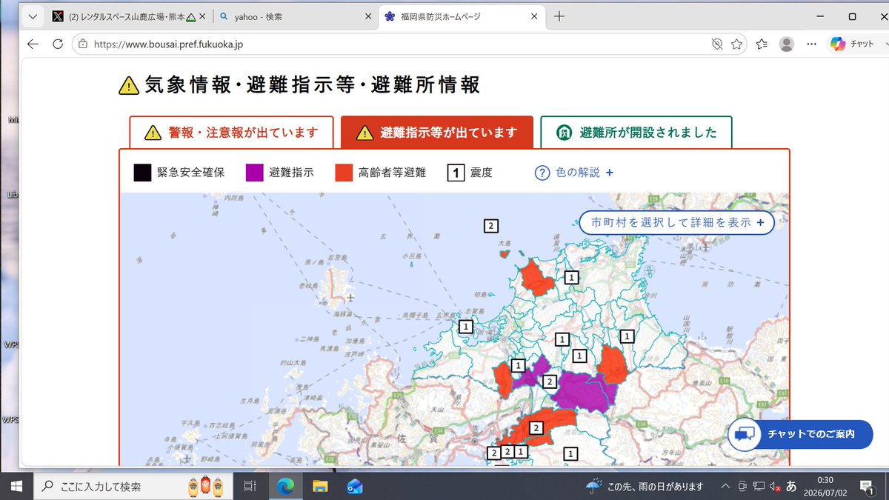Open the favorites list icon
The height and width of the screenshot is (500, 889).
pos(762,44)
